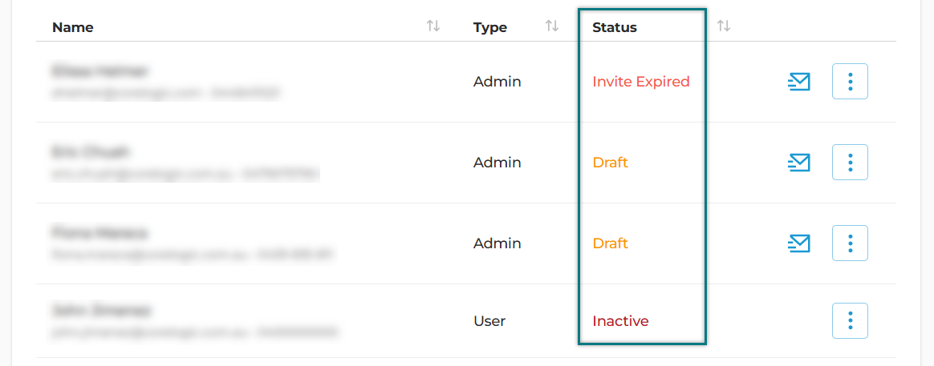
Task: Sort the table by Name arrows
Action: click(x=433, y=26)
